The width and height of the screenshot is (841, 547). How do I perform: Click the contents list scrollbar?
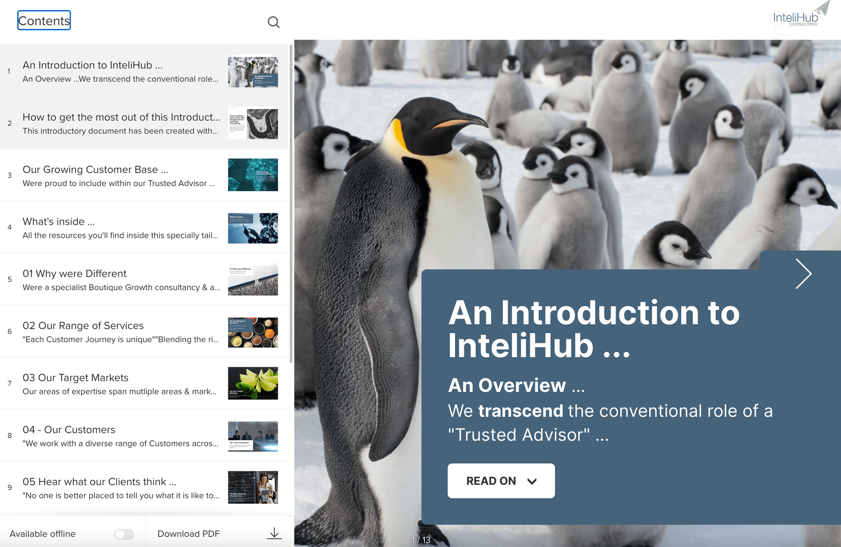[291, 204]
